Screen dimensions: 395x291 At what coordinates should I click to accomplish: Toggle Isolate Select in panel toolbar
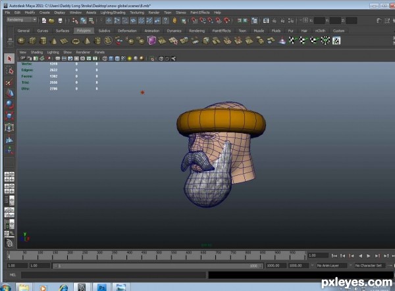click(x=152, y=59)
